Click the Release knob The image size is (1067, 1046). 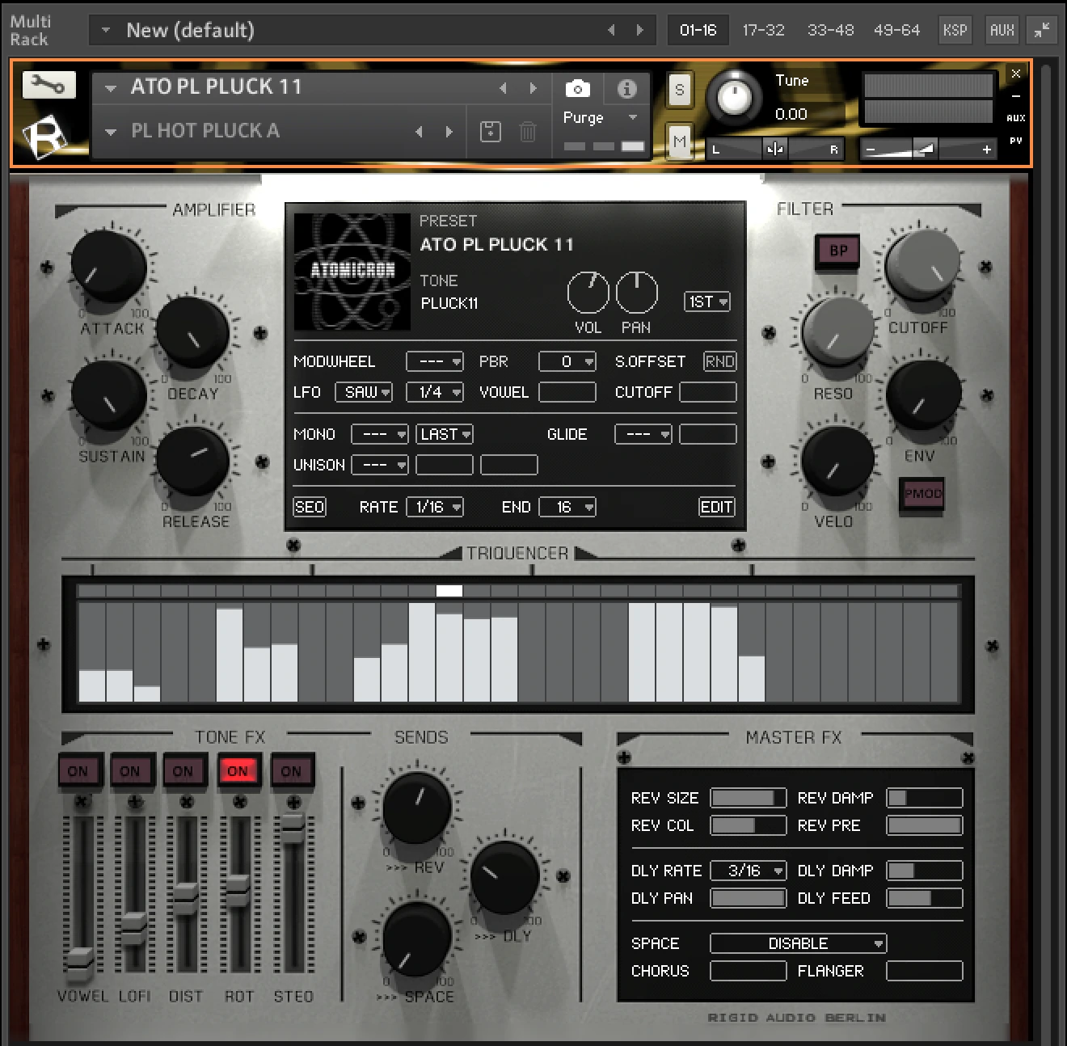coord(192,460)
